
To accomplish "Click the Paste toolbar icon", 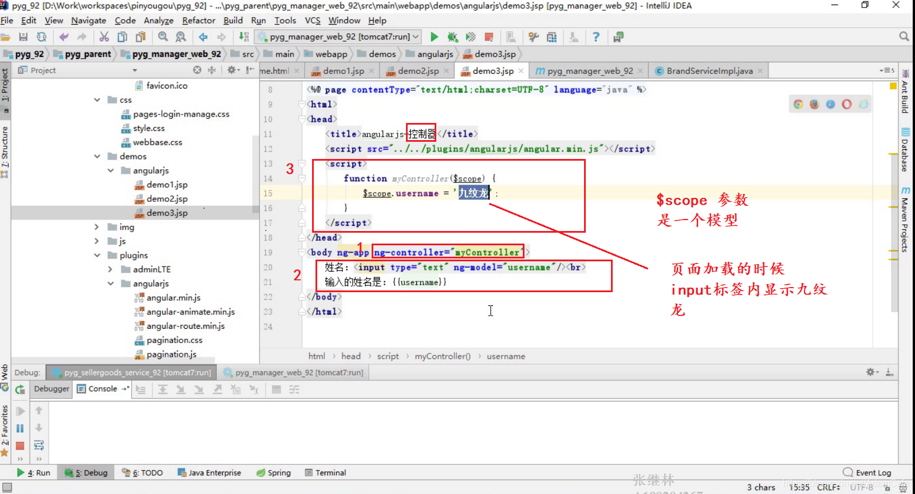I will tap(140, 37).
